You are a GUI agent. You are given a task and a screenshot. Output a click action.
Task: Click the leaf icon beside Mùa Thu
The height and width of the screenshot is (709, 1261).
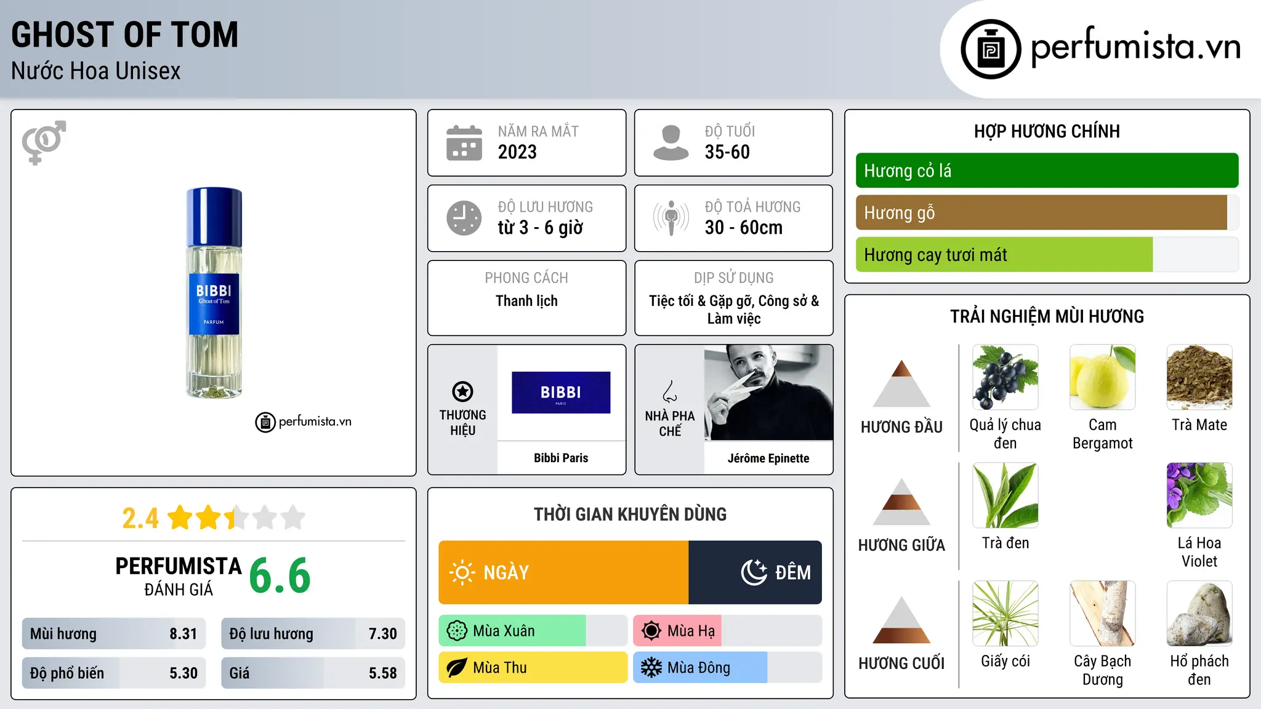[457, 668]
